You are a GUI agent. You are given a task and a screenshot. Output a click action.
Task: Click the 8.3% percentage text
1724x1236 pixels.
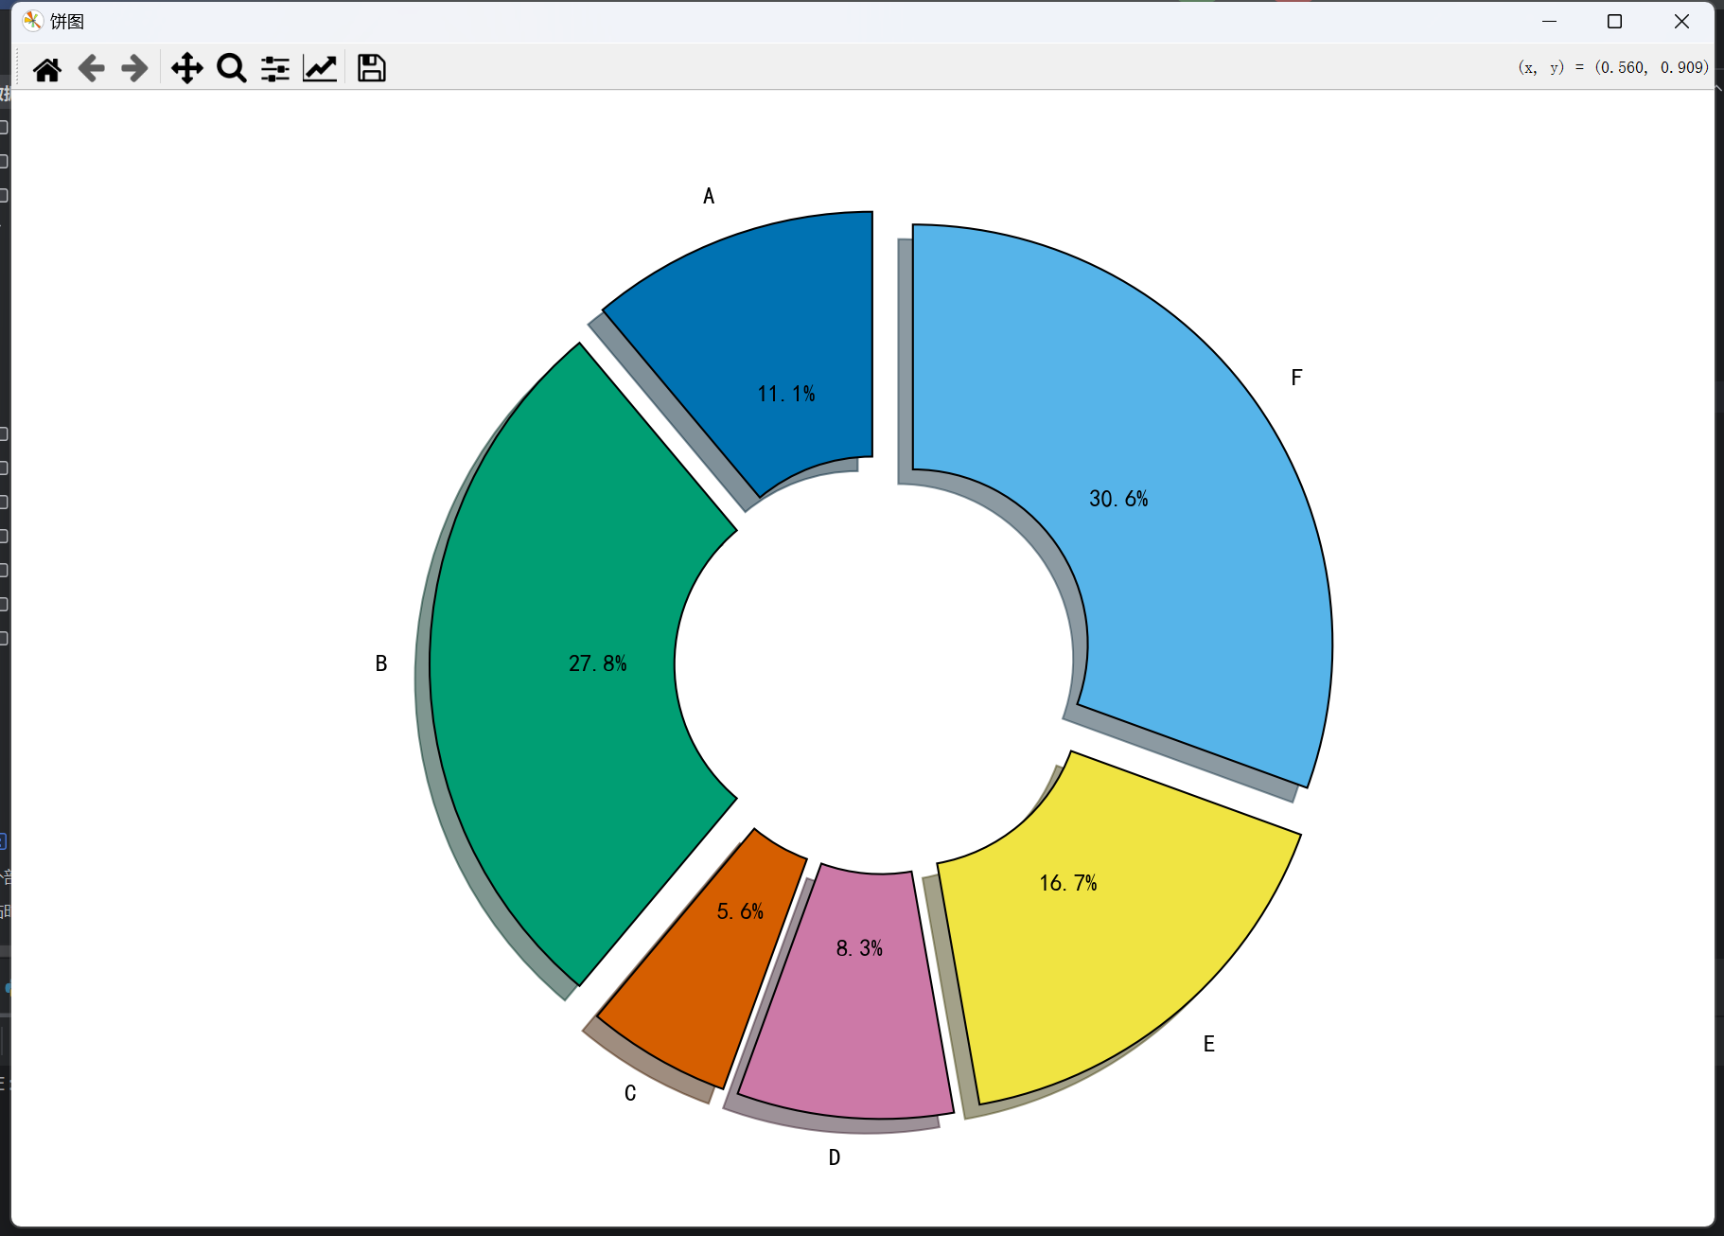click(859, 948)
